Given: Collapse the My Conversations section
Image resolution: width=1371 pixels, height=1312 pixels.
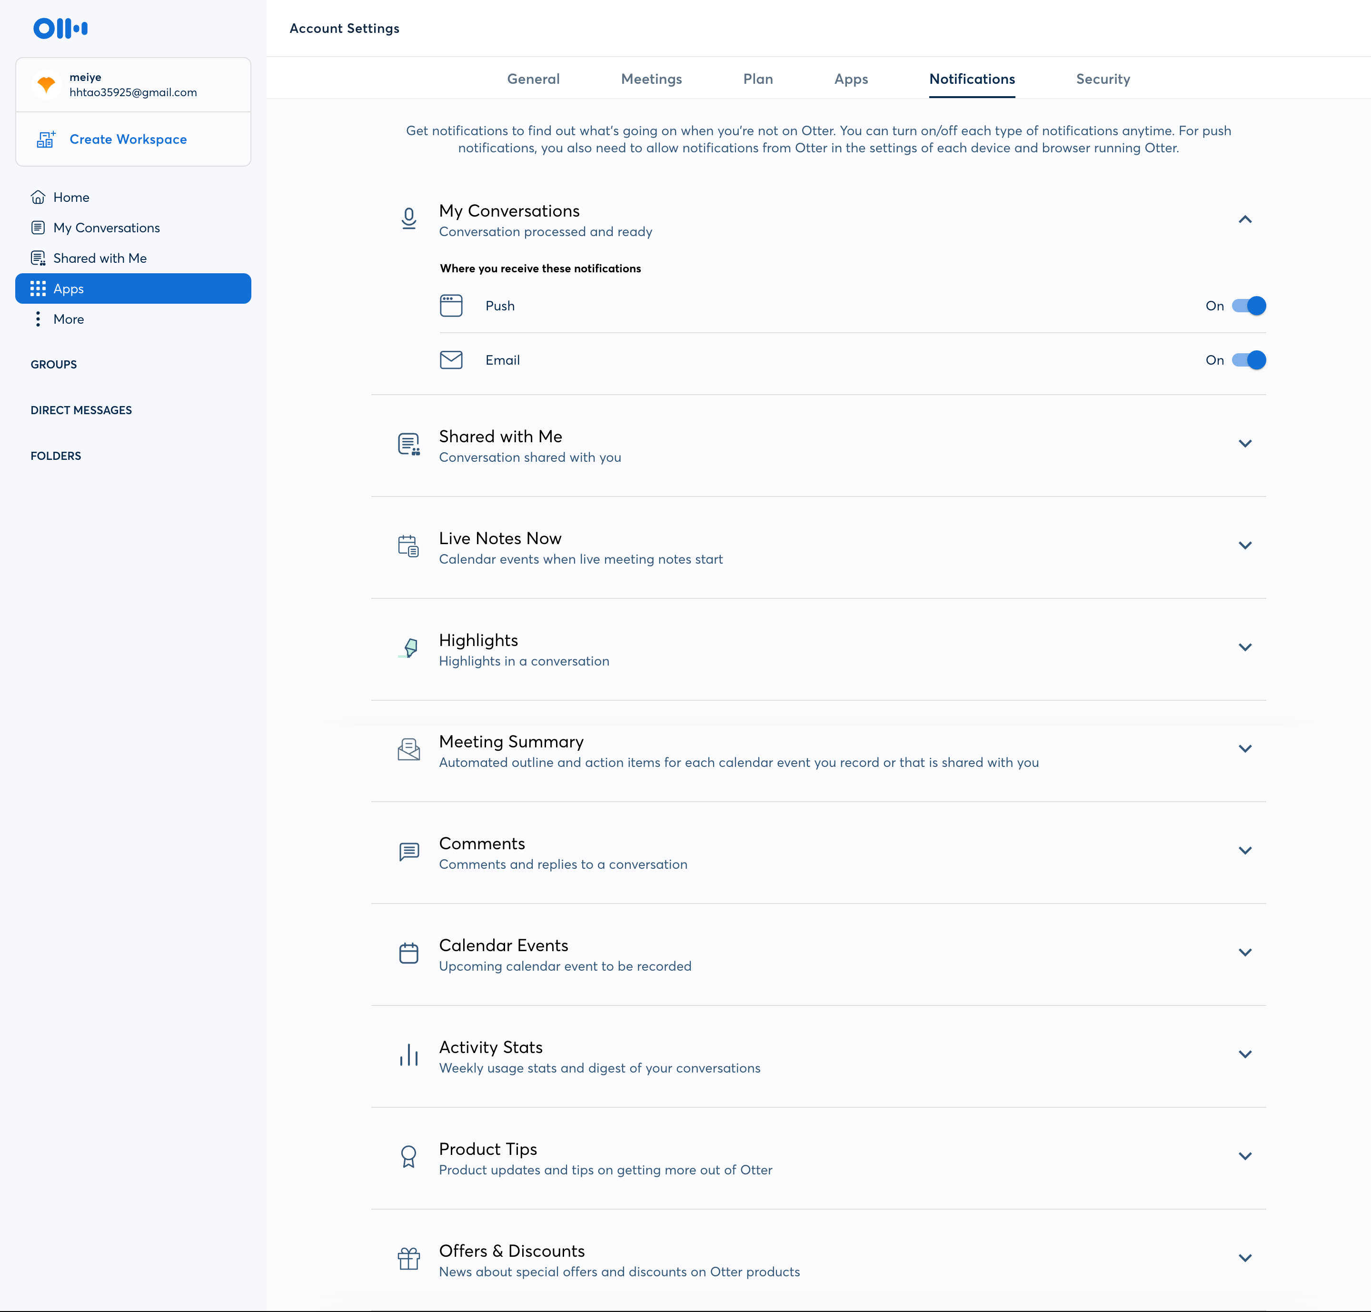Looking at the screenshot, I should click(1245, 219).
